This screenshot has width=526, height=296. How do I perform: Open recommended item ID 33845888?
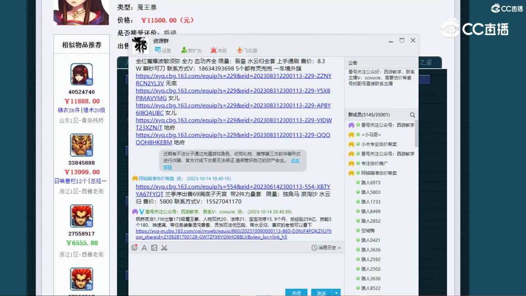(x=81, y=163)
